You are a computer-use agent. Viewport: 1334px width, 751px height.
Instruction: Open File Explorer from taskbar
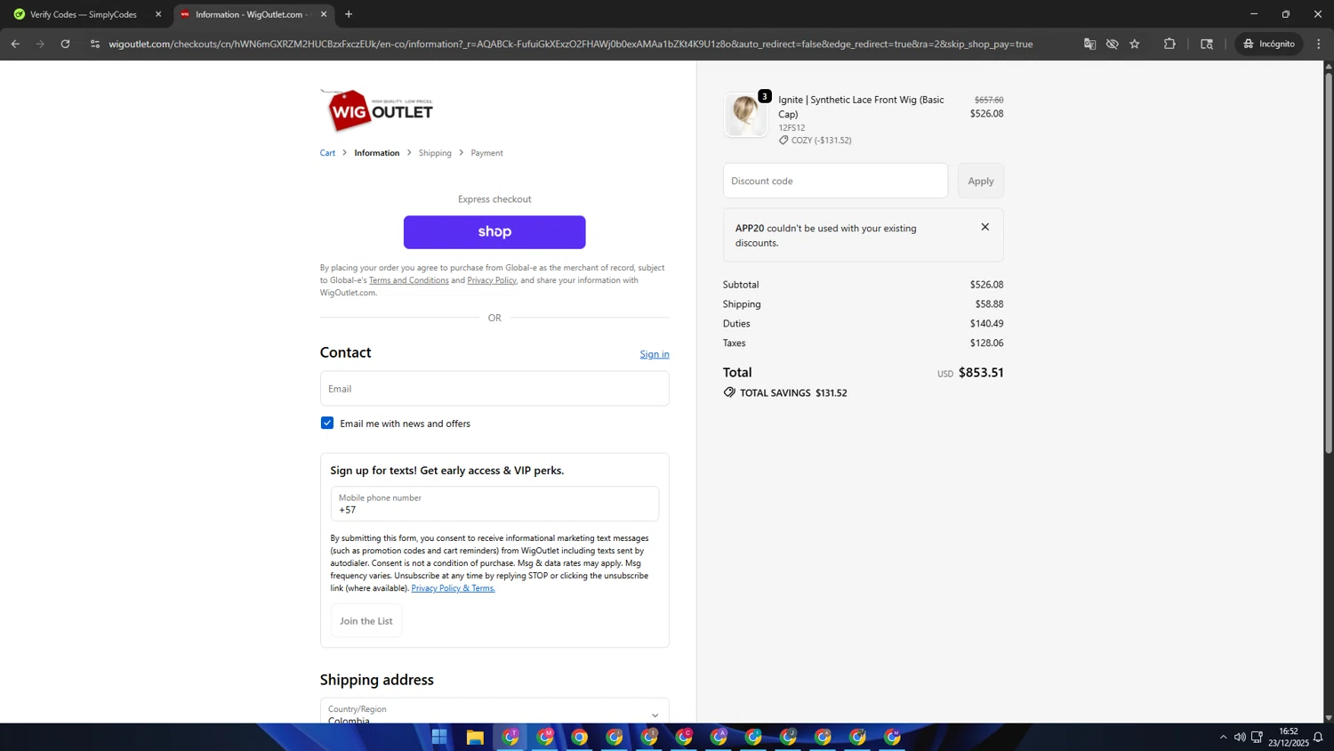[x=475, y=737]
